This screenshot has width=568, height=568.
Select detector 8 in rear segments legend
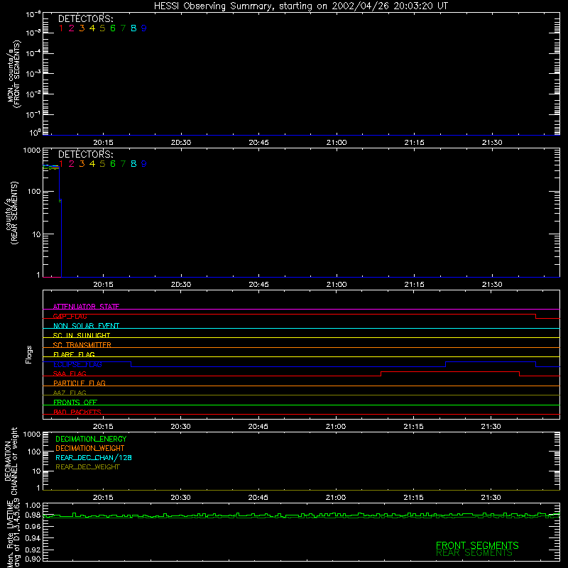[133, 164]
